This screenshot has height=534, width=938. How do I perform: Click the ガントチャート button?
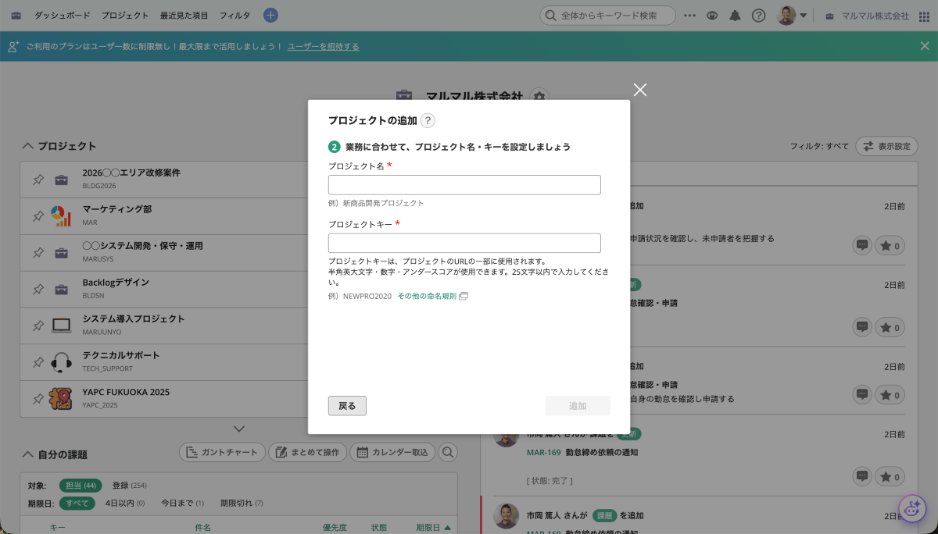221,452
